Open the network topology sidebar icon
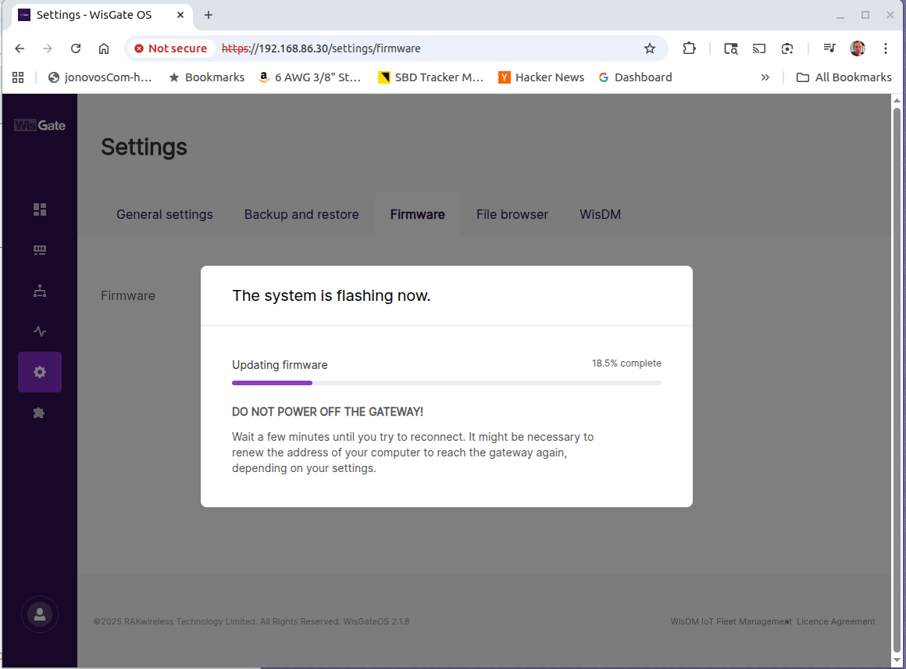Viewport: 906px width, 669px height. (40, 291)
